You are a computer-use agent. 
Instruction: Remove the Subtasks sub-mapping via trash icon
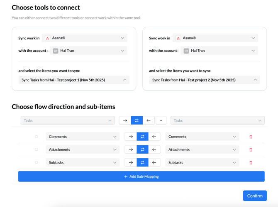(x=251, y=163)
